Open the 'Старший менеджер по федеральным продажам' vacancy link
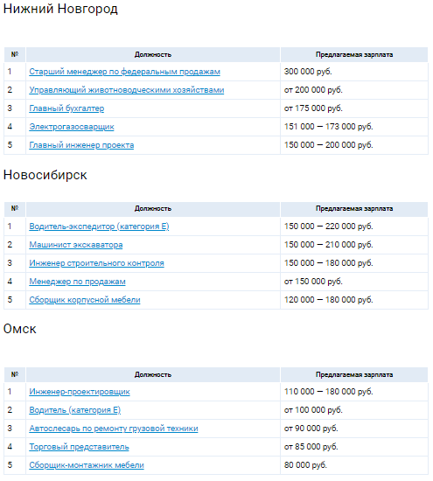Viewport: 433px width, 481px height. coord(124,72)
